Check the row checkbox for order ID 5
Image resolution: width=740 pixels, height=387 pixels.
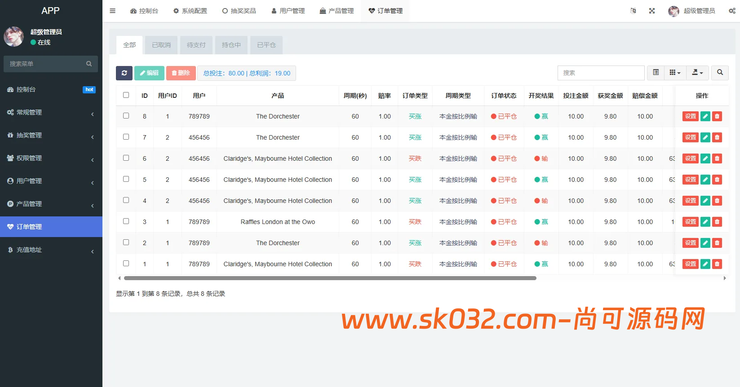126,179
